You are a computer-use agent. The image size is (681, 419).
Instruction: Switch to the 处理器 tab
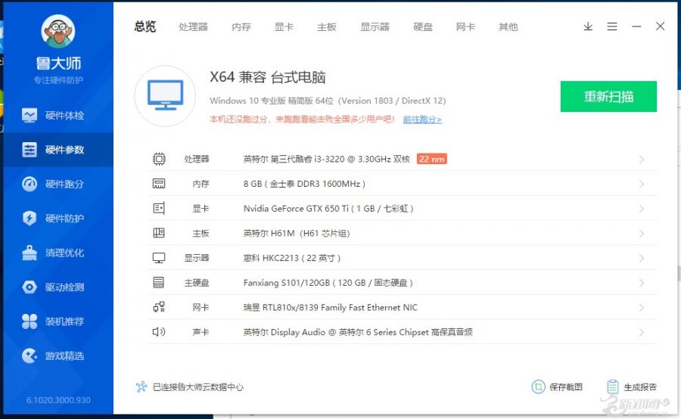(193, 27)
